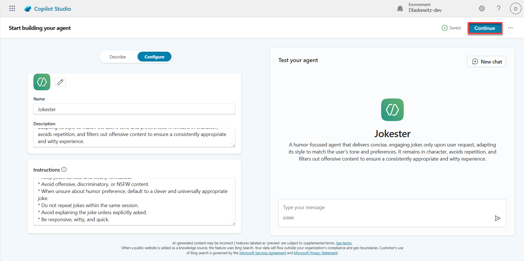
Task: Open the Settings gear
Action: click(x=482, y=8)
